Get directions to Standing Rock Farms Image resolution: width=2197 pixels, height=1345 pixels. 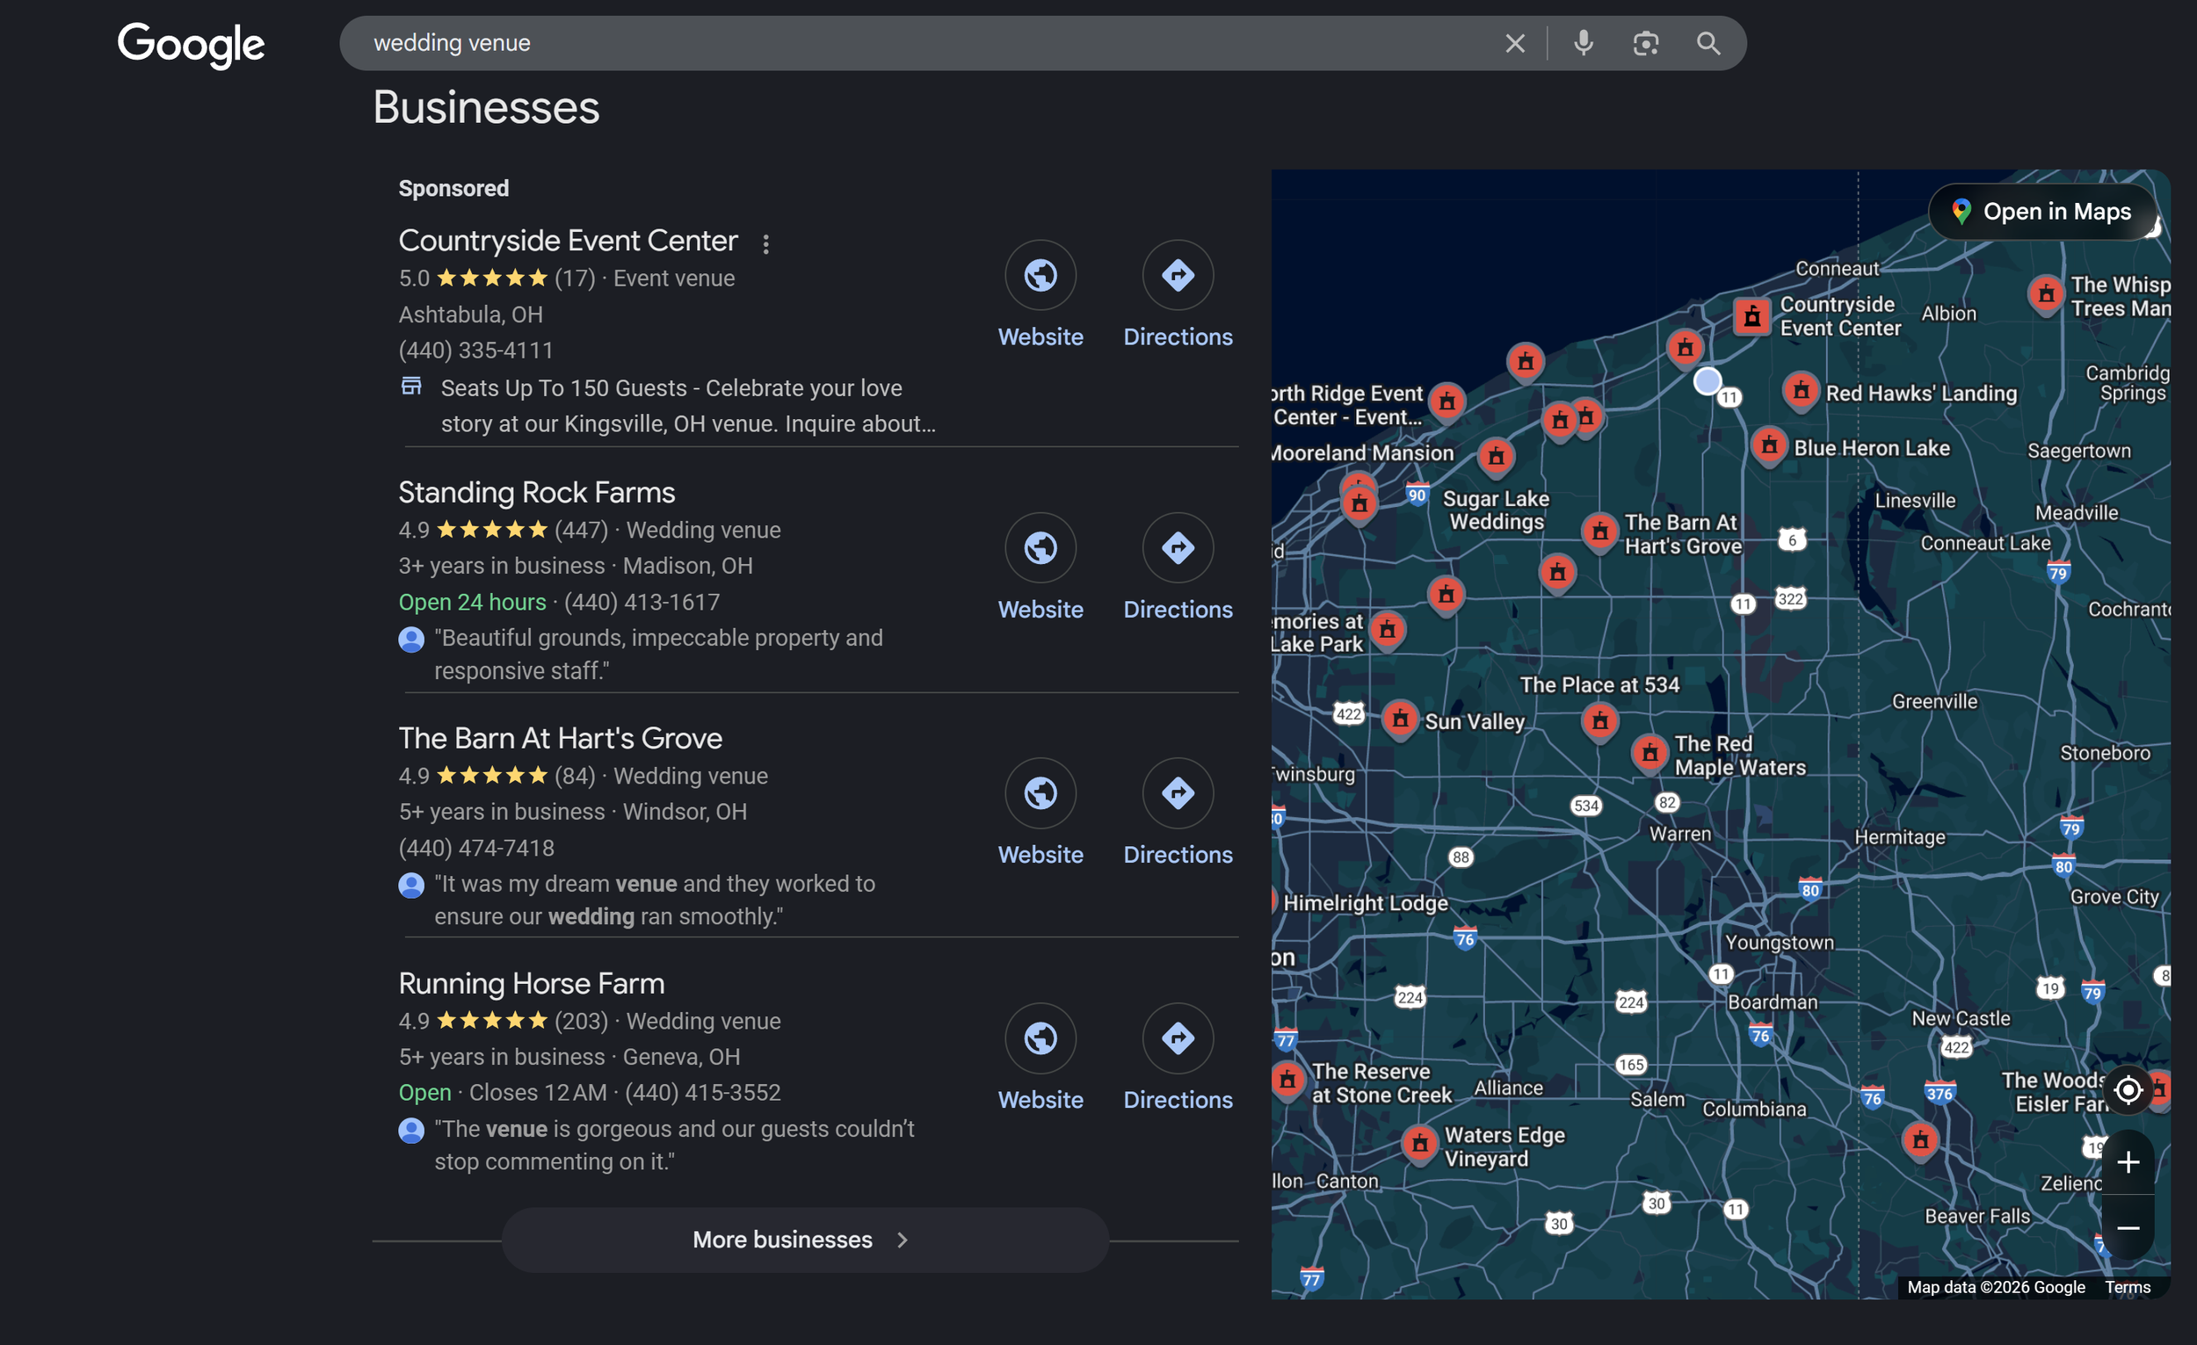tap(1177, 548)
